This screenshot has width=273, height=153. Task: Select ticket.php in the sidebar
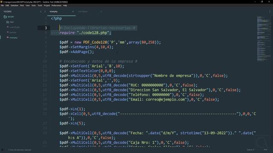13,38
